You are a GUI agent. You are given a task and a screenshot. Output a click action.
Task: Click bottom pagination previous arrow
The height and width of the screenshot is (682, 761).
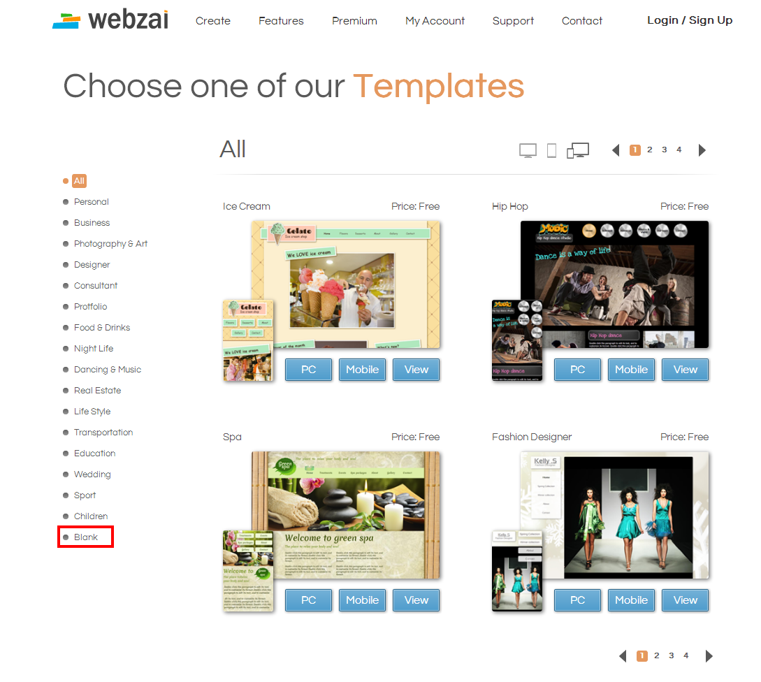[x=623, y=656]
